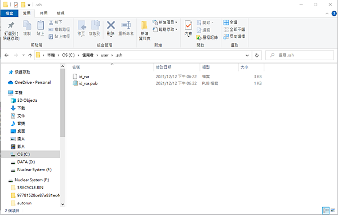Image resolution: width=338 pixels, height=215 pixels.
Task: Click the New folder icon
Action: (x=144, y=25)
